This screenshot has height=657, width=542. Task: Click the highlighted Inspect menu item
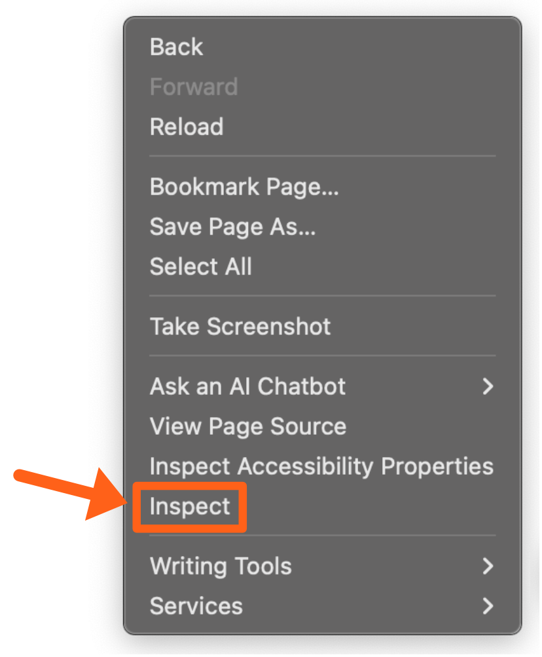click(x=190, y=507)
